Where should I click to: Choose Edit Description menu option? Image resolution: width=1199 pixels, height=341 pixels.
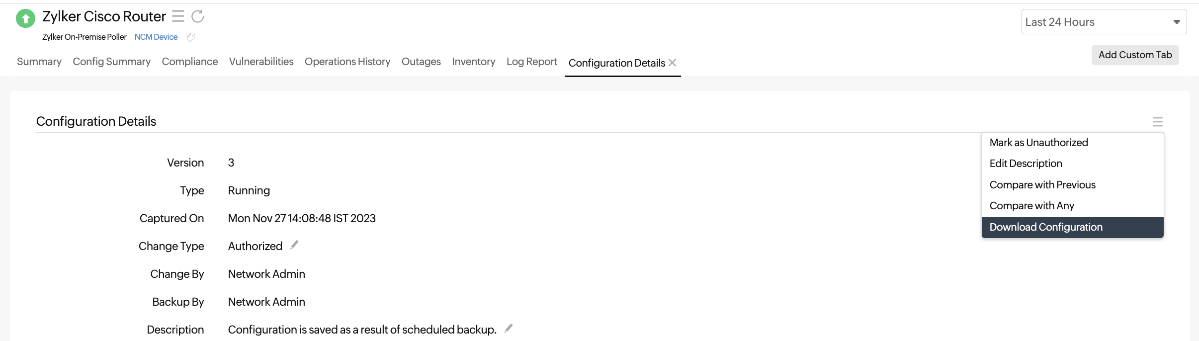click(x=1026, y=164)
